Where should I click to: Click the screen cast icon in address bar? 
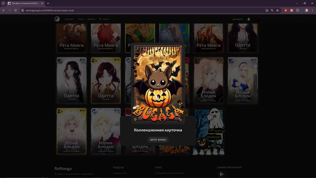(267, 10)
